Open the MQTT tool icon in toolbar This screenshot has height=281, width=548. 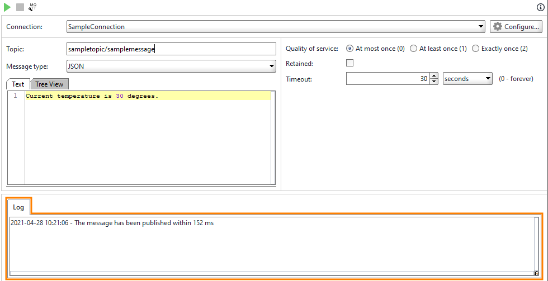coord(33,7)
